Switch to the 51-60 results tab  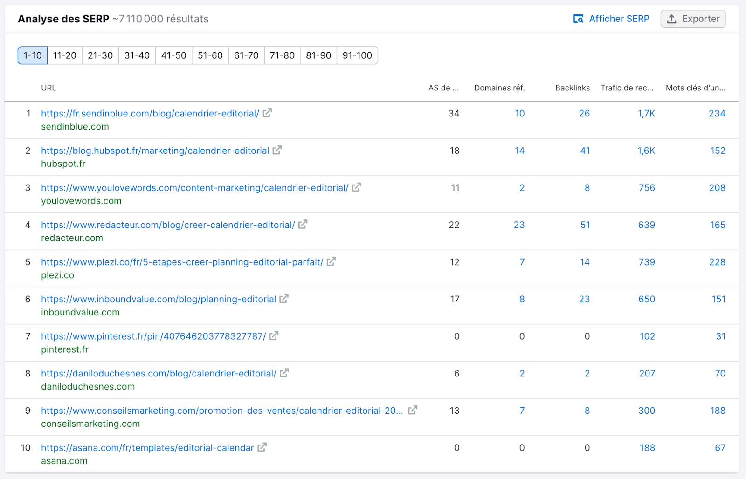210,55
